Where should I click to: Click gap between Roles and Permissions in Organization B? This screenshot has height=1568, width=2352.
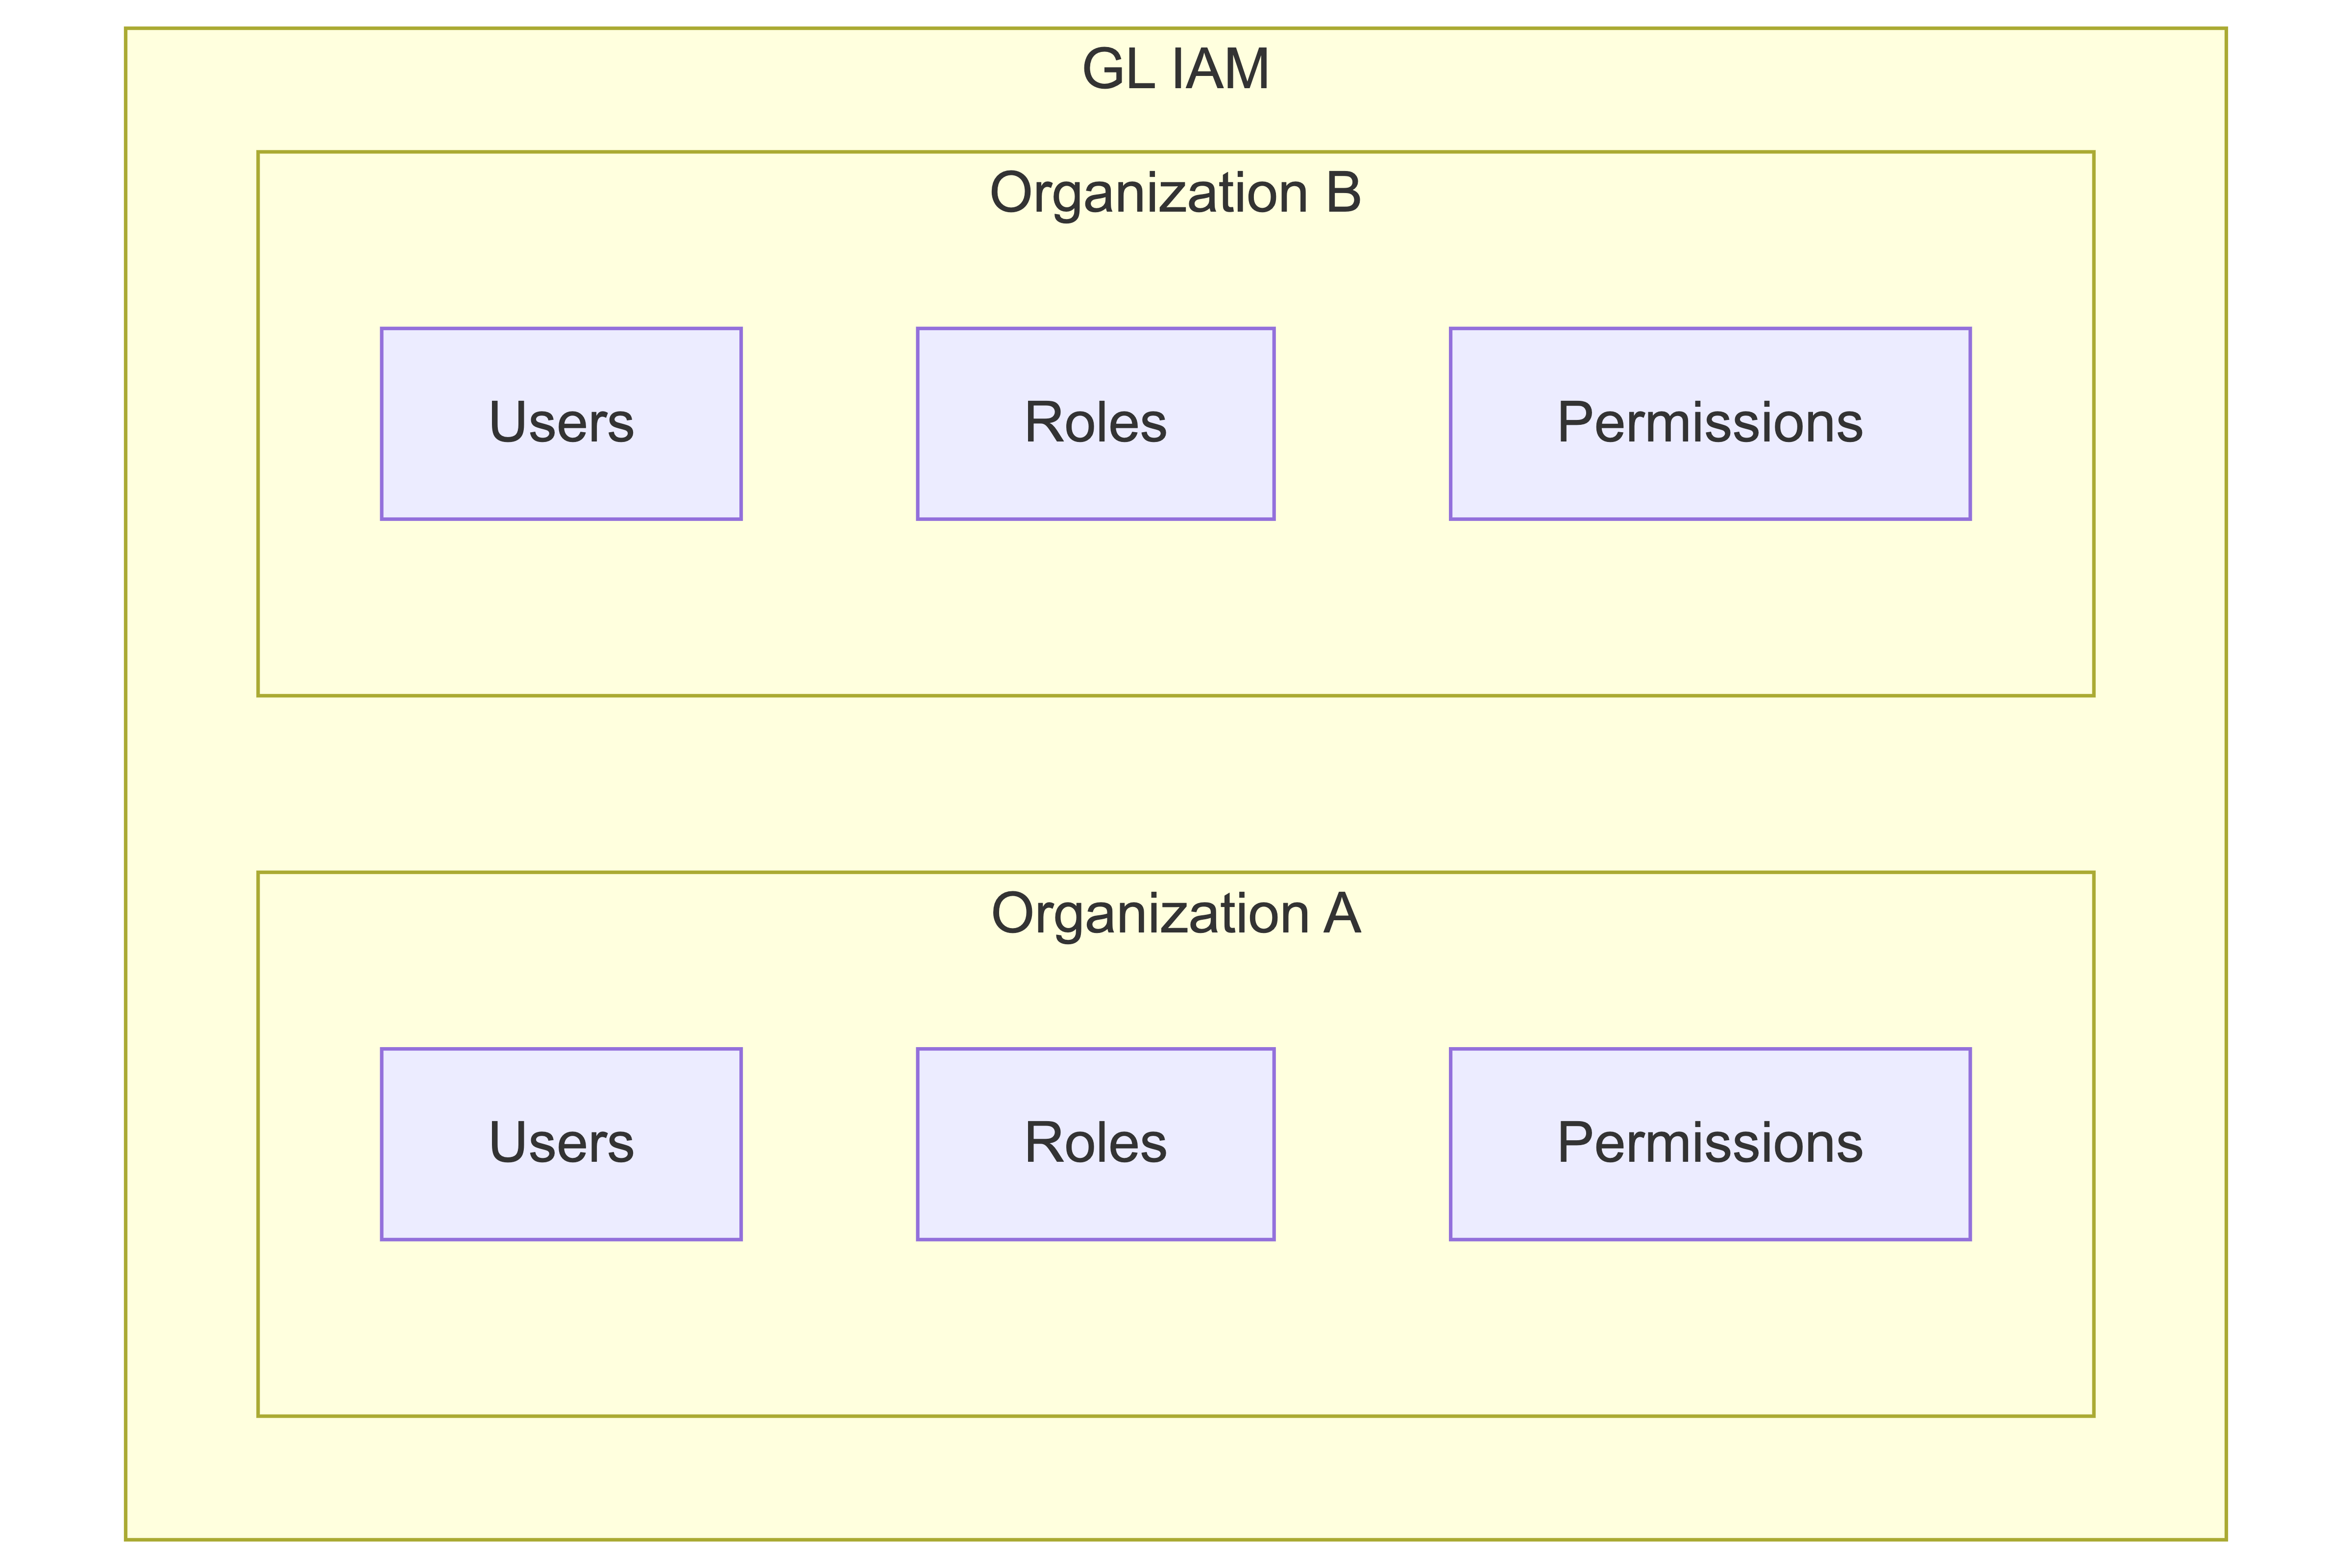1362,423
